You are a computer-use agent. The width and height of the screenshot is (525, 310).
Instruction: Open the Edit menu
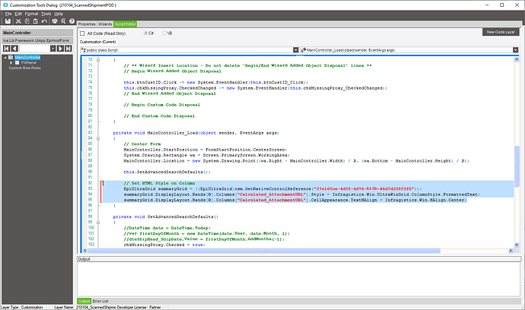point(18,14)
